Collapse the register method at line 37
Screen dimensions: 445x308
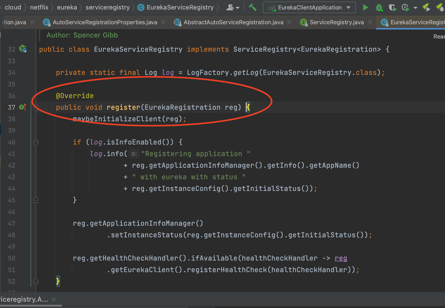point(36,107)
